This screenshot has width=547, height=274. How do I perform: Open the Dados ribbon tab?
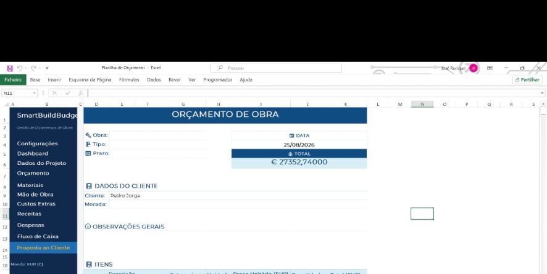154,79
